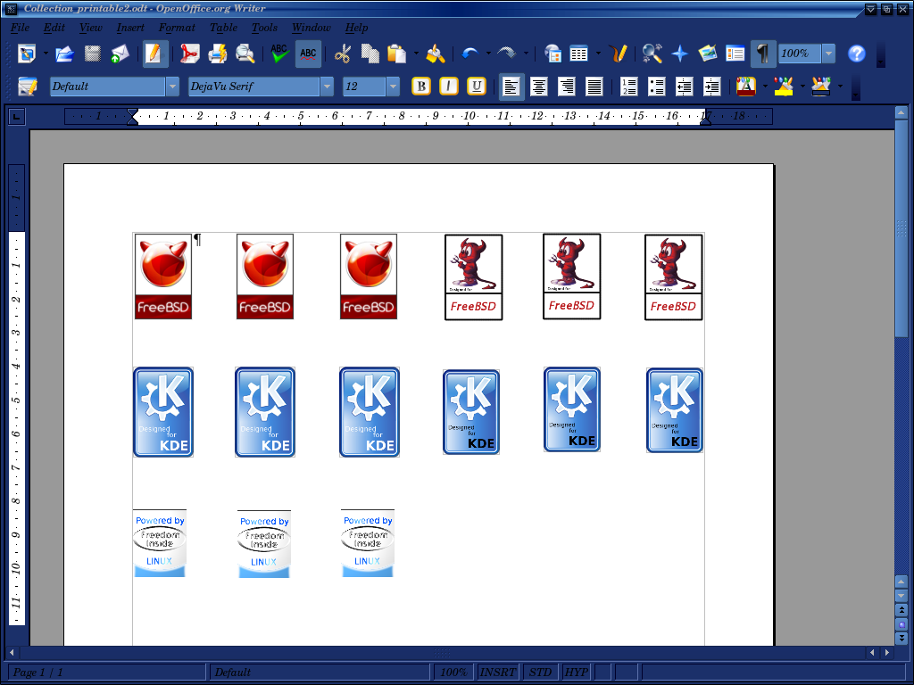Viewport: 914px width, 685px height.
Task: Send document as e-mail icon
Action: tap(120, 54)
